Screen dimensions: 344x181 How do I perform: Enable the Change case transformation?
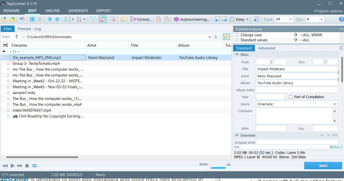237,34
